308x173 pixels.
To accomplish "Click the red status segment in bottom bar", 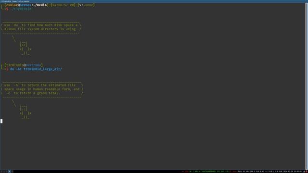I will [185, 172].
